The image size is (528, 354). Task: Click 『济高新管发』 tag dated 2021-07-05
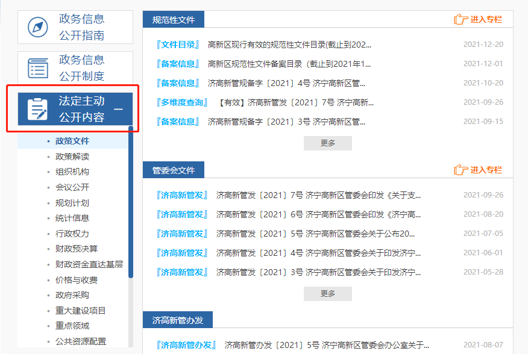pyautogui.click(x=182, y=234)
